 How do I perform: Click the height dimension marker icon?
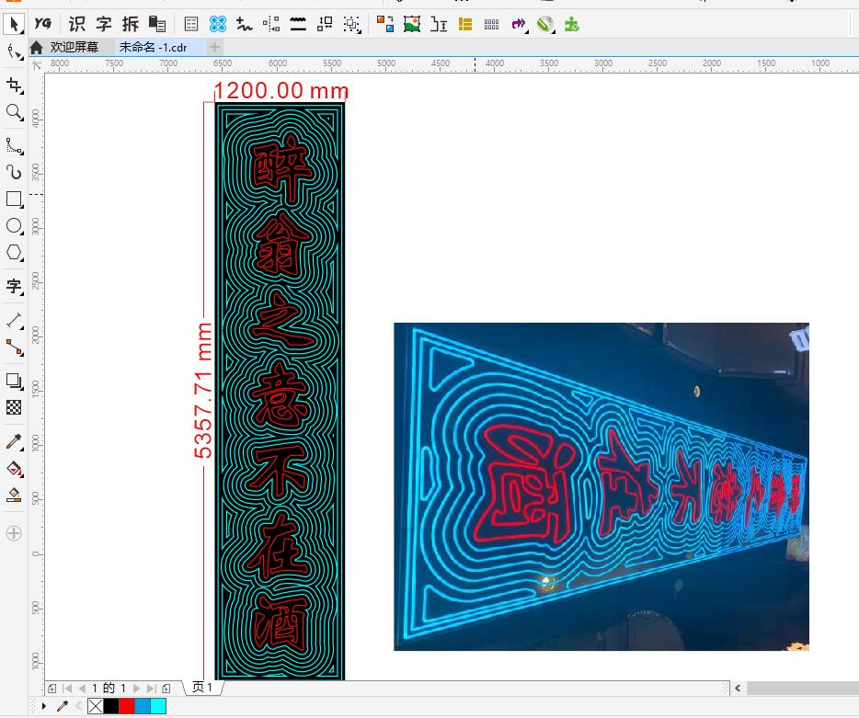coord(439,24)
